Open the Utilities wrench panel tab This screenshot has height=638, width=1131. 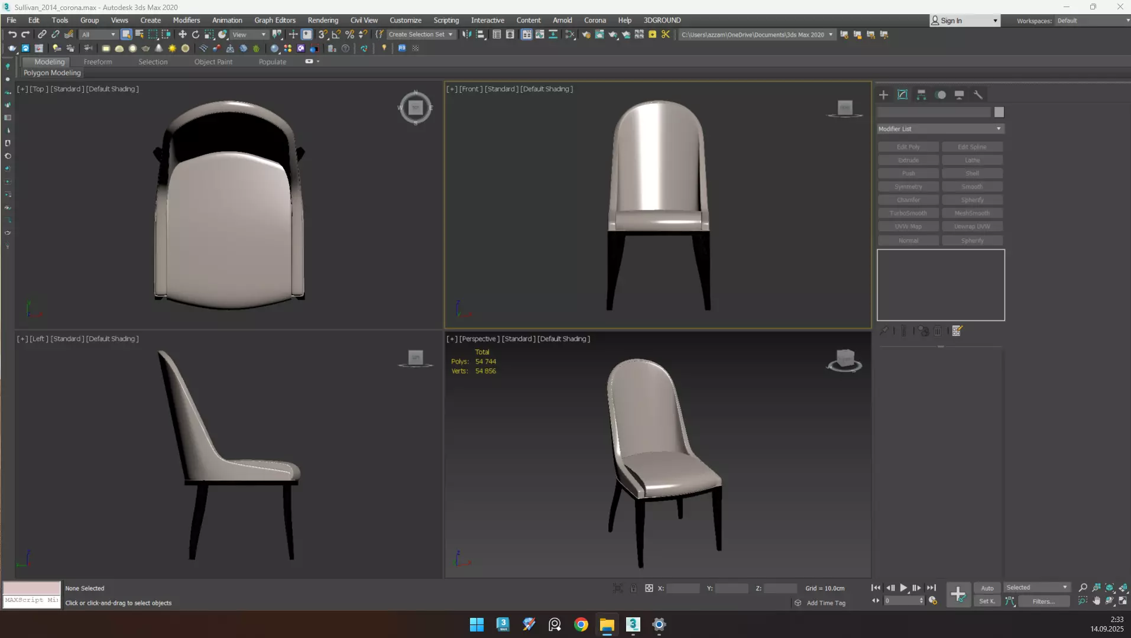click(978, 95)
